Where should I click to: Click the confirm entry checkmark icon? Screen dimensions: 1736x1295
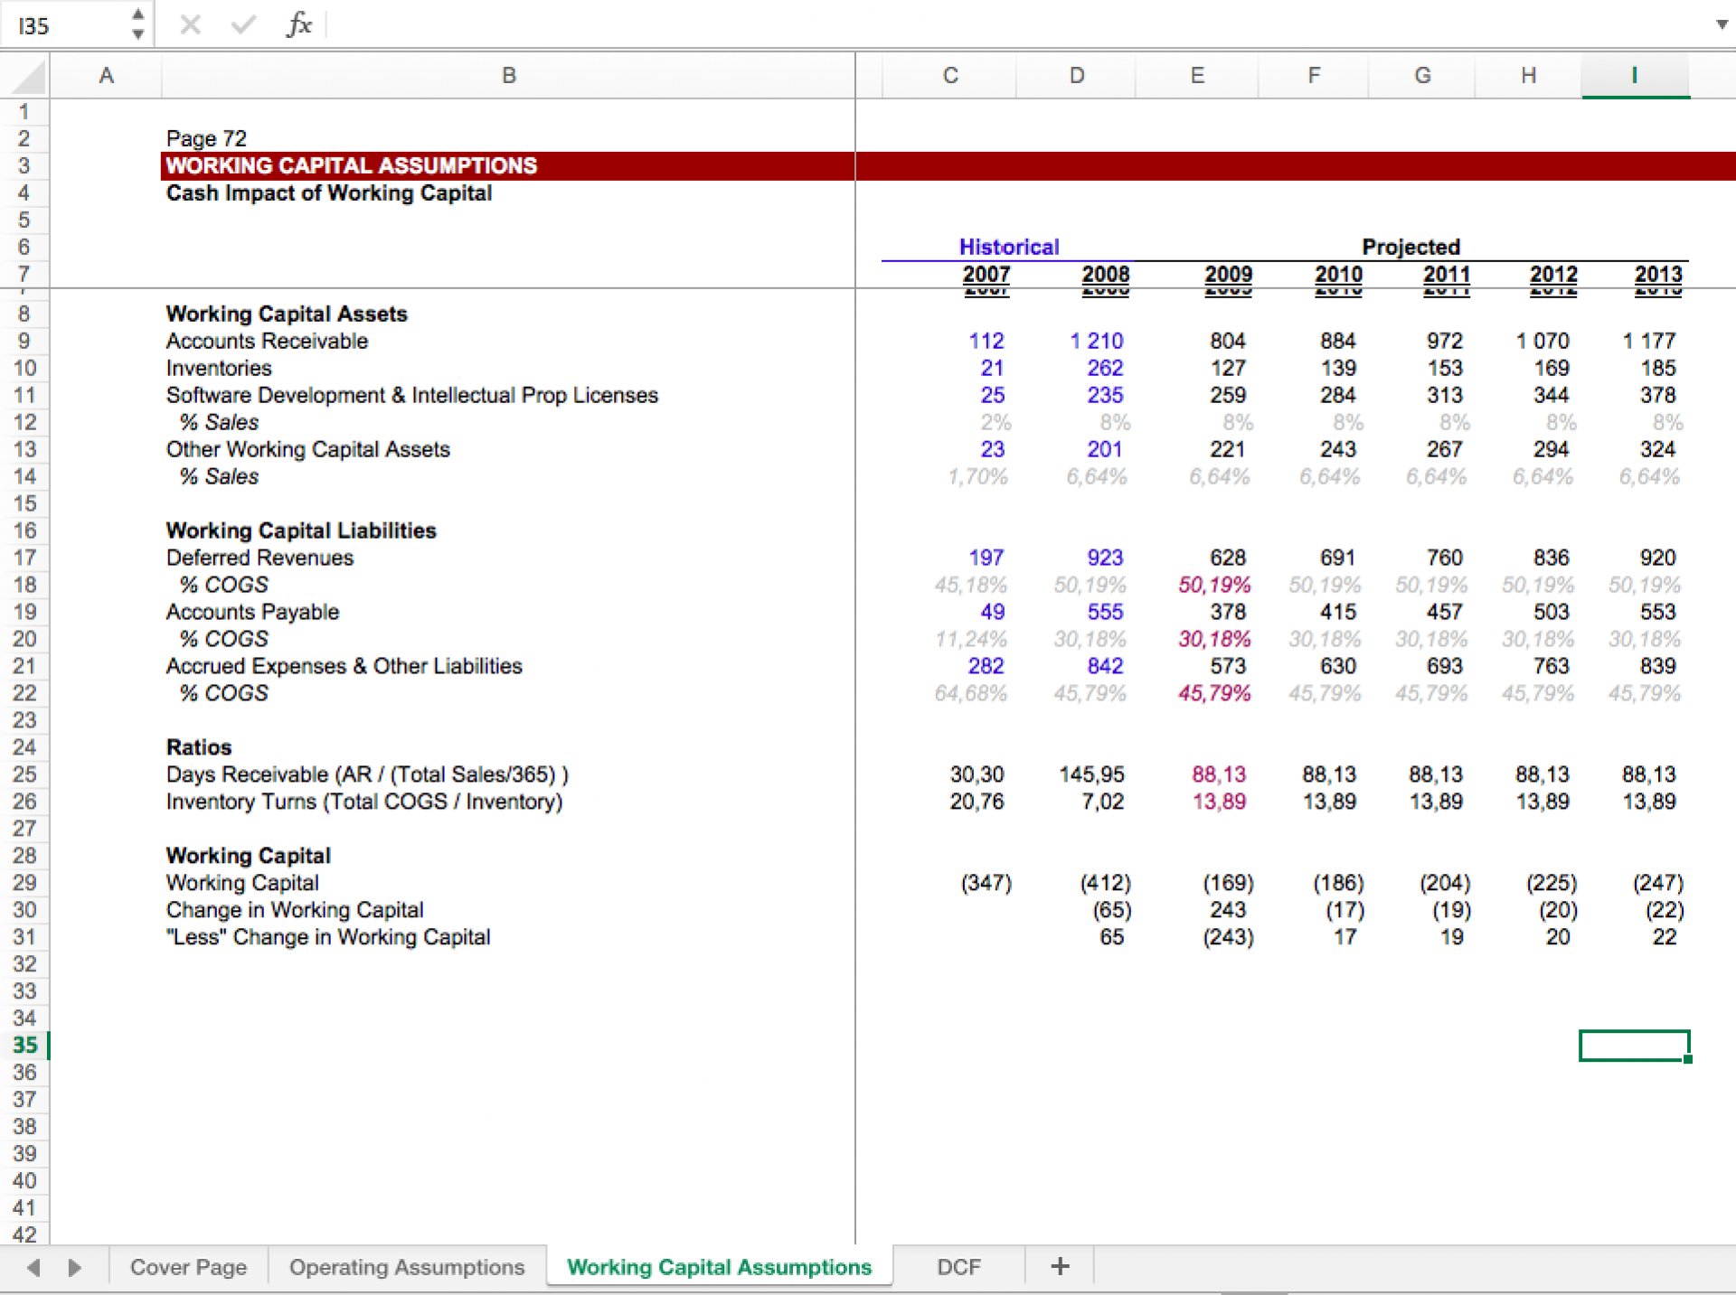tap(242, 24)
